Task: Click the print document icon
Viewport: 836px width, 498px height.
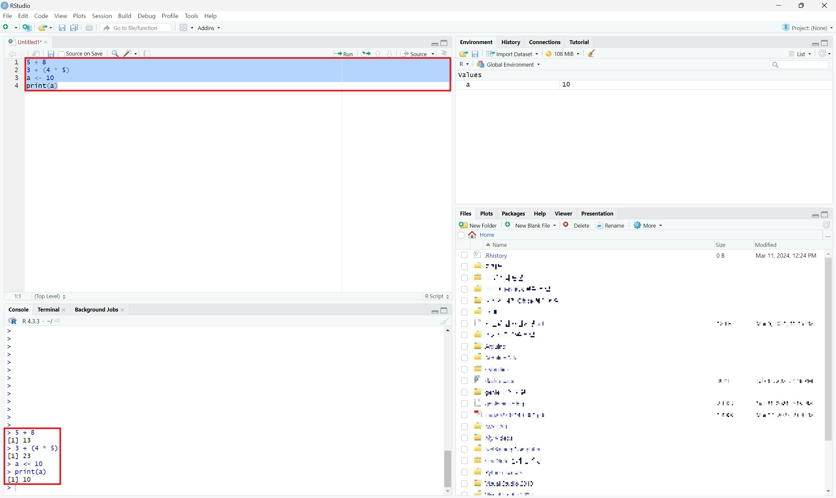Action: (89, 28)
